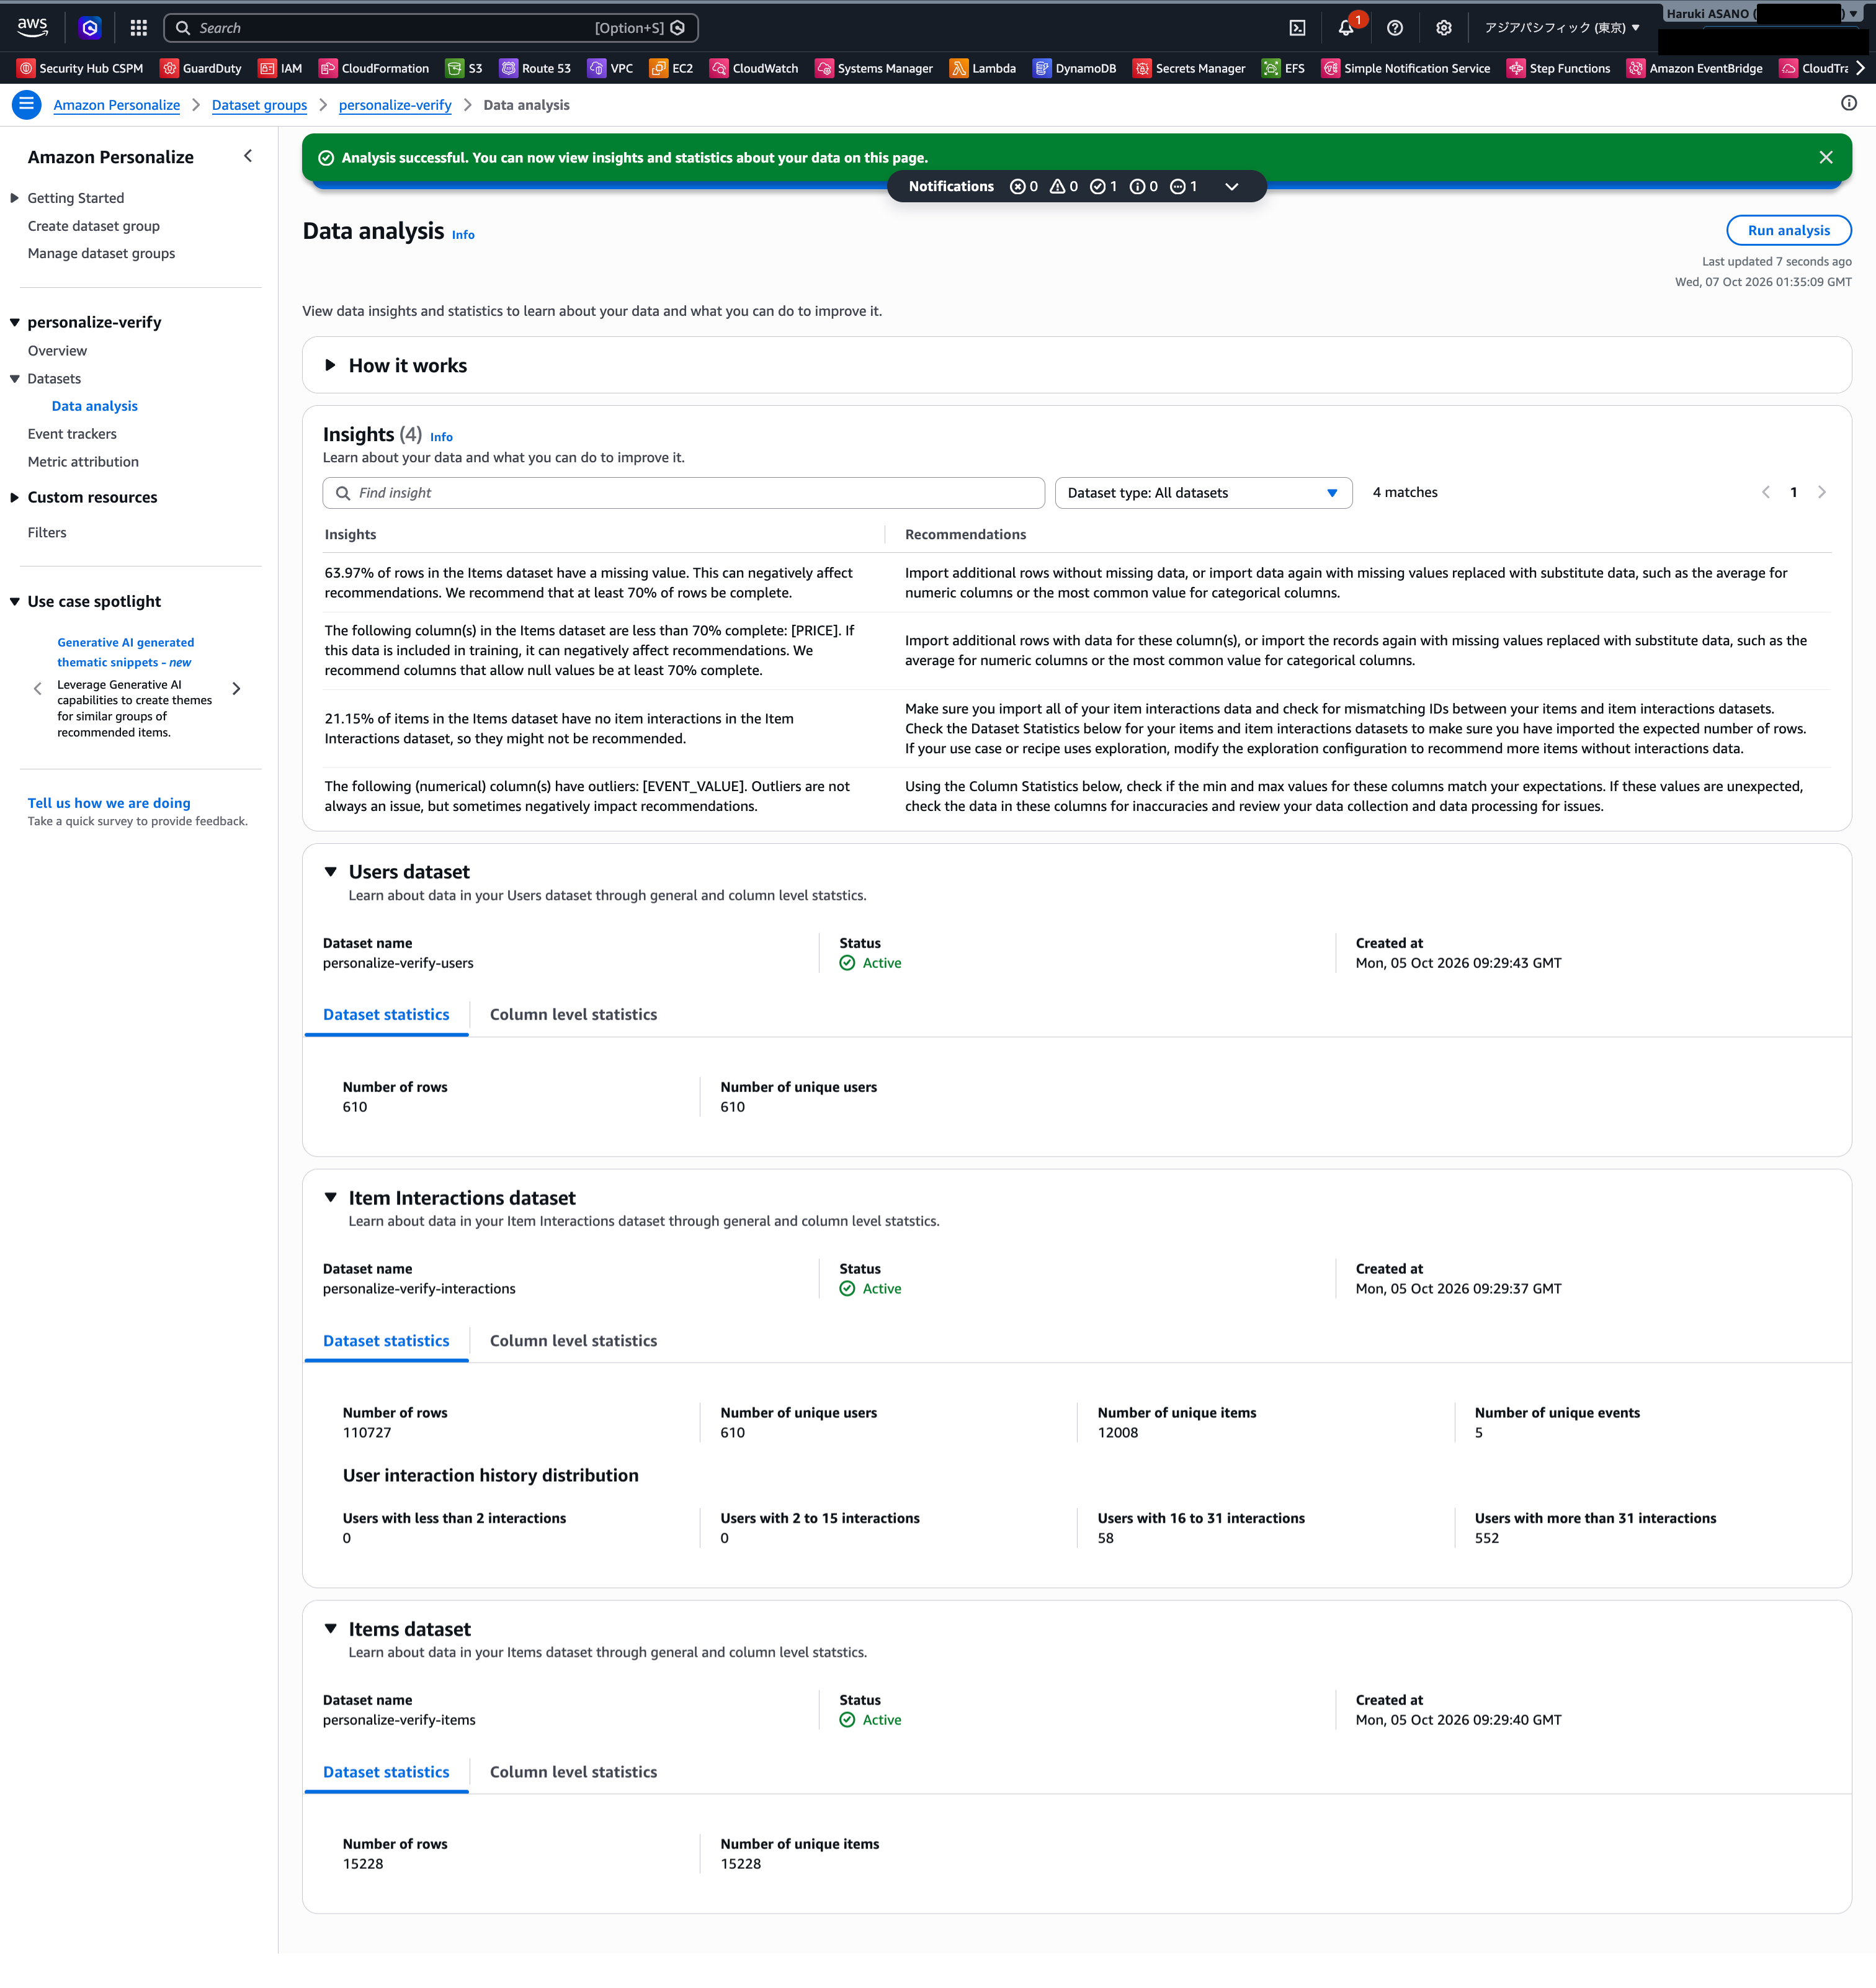Open Step Functions from favorites bar
Viewport: 1876px width, 1988px height.
click(x=1558, y=68)
